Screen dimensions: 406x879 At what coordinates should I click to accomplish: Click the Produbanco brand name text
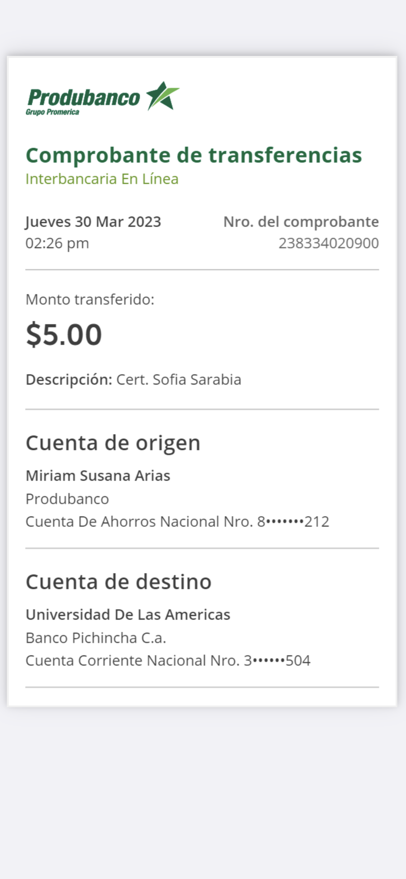pyautogui.click(x=84, y=98)
